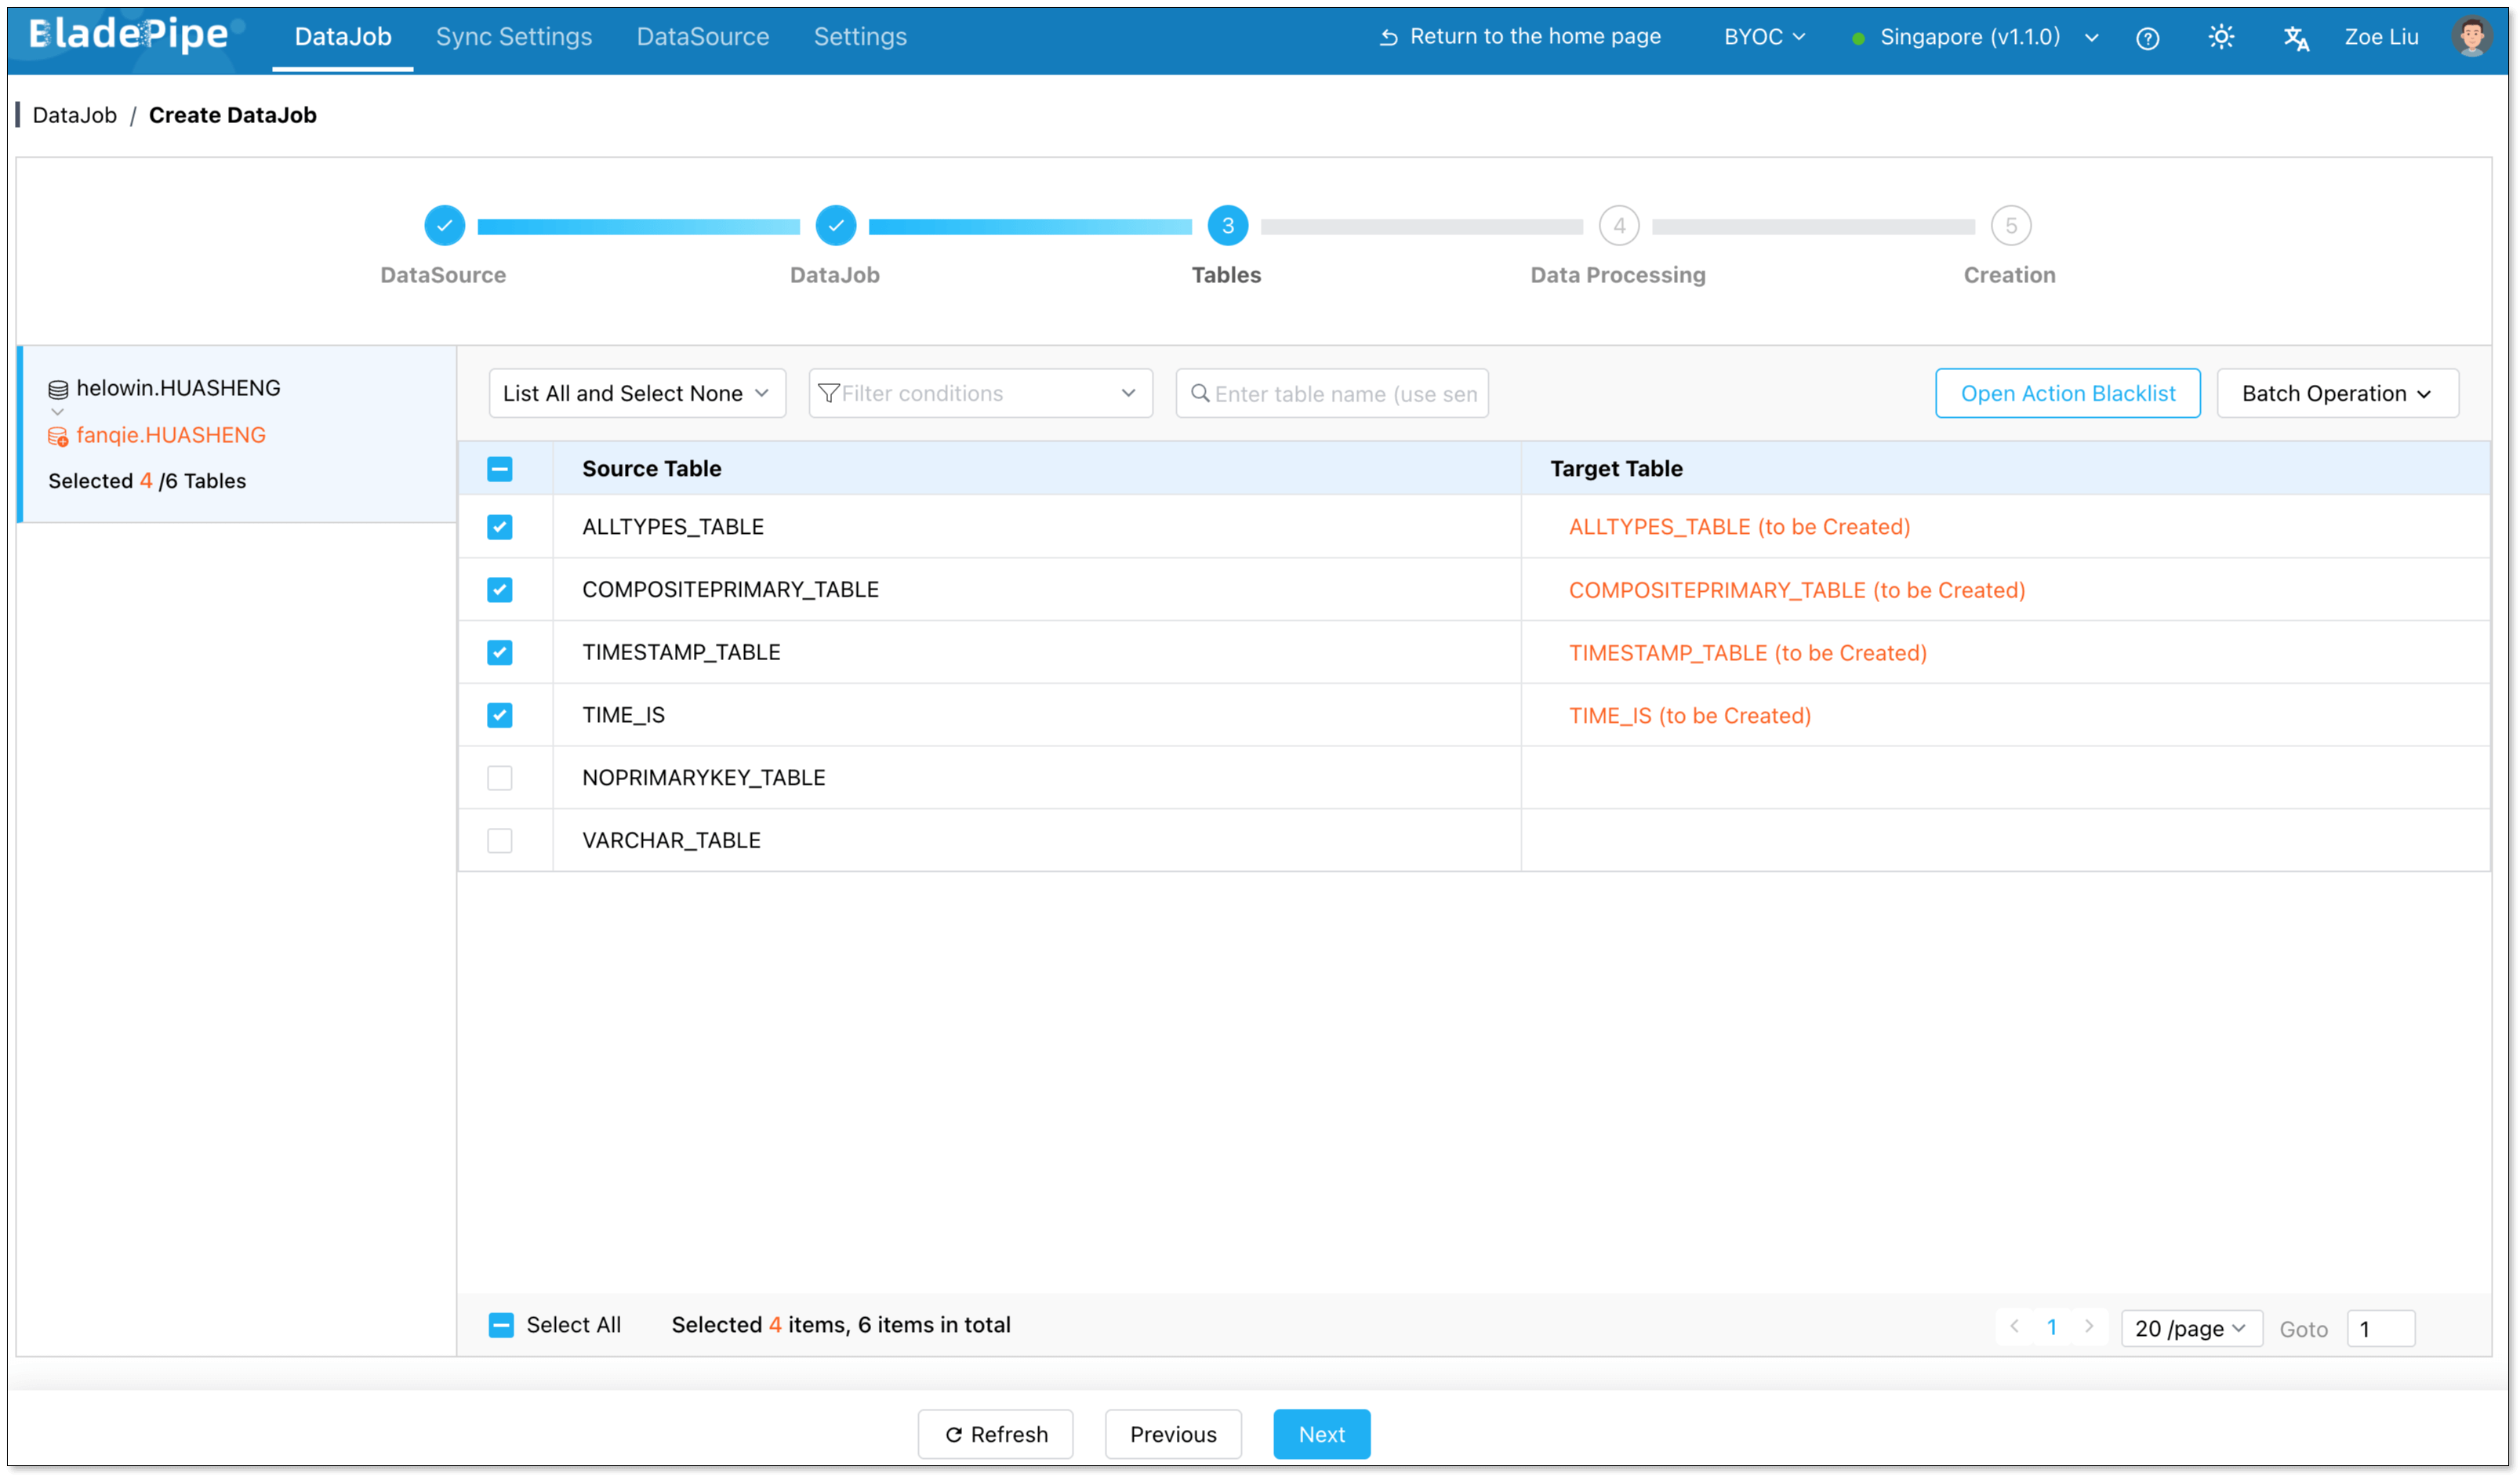This screenshot has width=2520, height=1477.
Task: Toggle the light/dark theme sun icon
Action: pos(2220,38)
